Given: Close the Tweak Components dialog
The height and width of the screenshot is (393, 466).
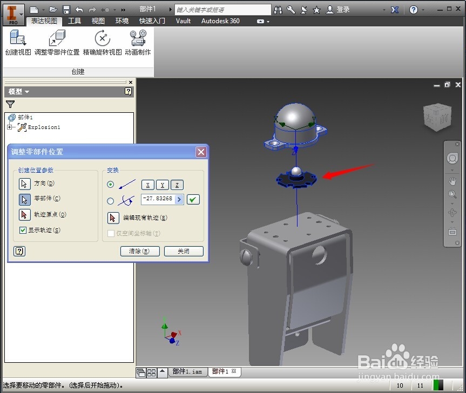Looking at the screenshot, I should [201, 152].
